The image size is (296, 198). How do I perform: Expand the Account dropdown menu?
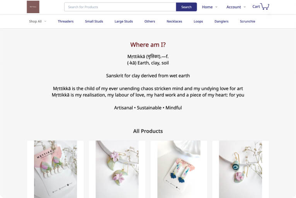coord(236,7)
